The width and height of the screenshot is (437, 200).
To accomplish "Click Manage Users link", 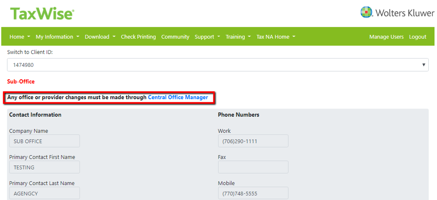I will (386, 37).
